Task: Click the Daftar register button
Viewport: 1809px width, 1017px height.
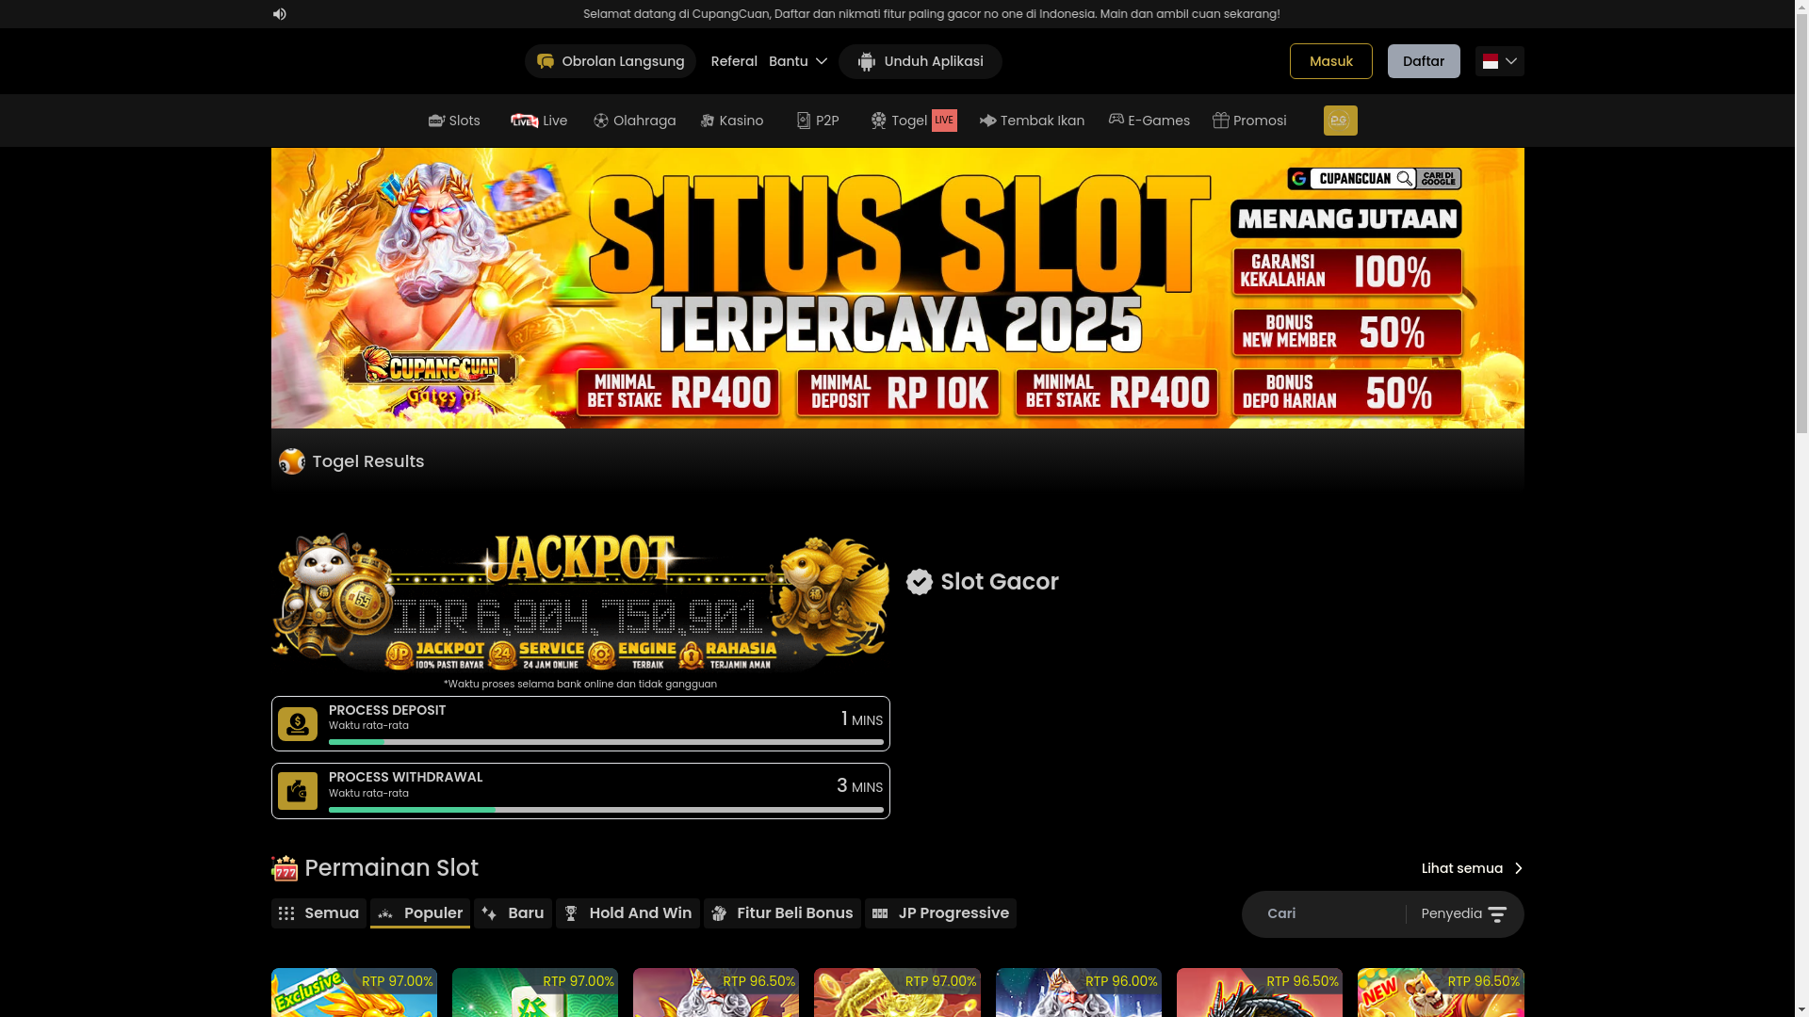Action: 1424,61
